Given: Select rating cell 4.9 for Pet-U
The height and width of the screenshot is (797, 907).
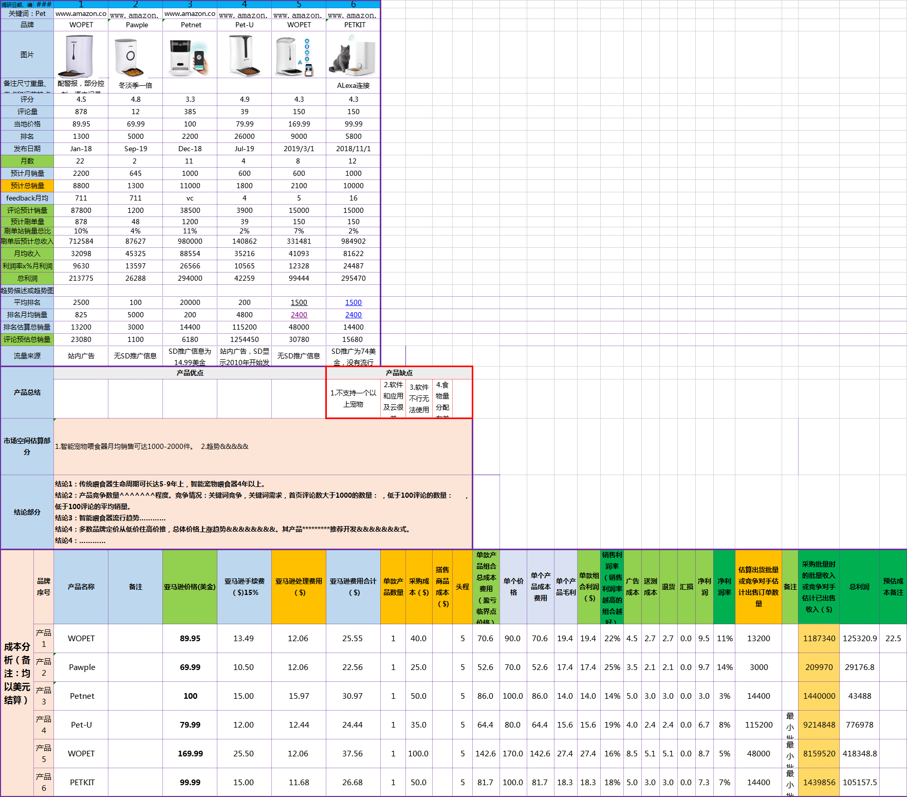Looking at the screenshot, I should pyautogui.click(x=244, y=99).
